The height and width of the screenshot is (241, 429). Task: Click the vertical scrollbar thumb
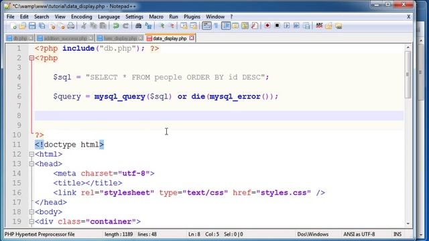coord(408,74)
